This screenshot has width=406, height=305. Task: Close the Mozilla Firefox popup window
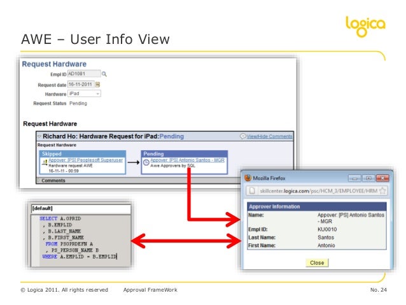click(x=382, y=178)
